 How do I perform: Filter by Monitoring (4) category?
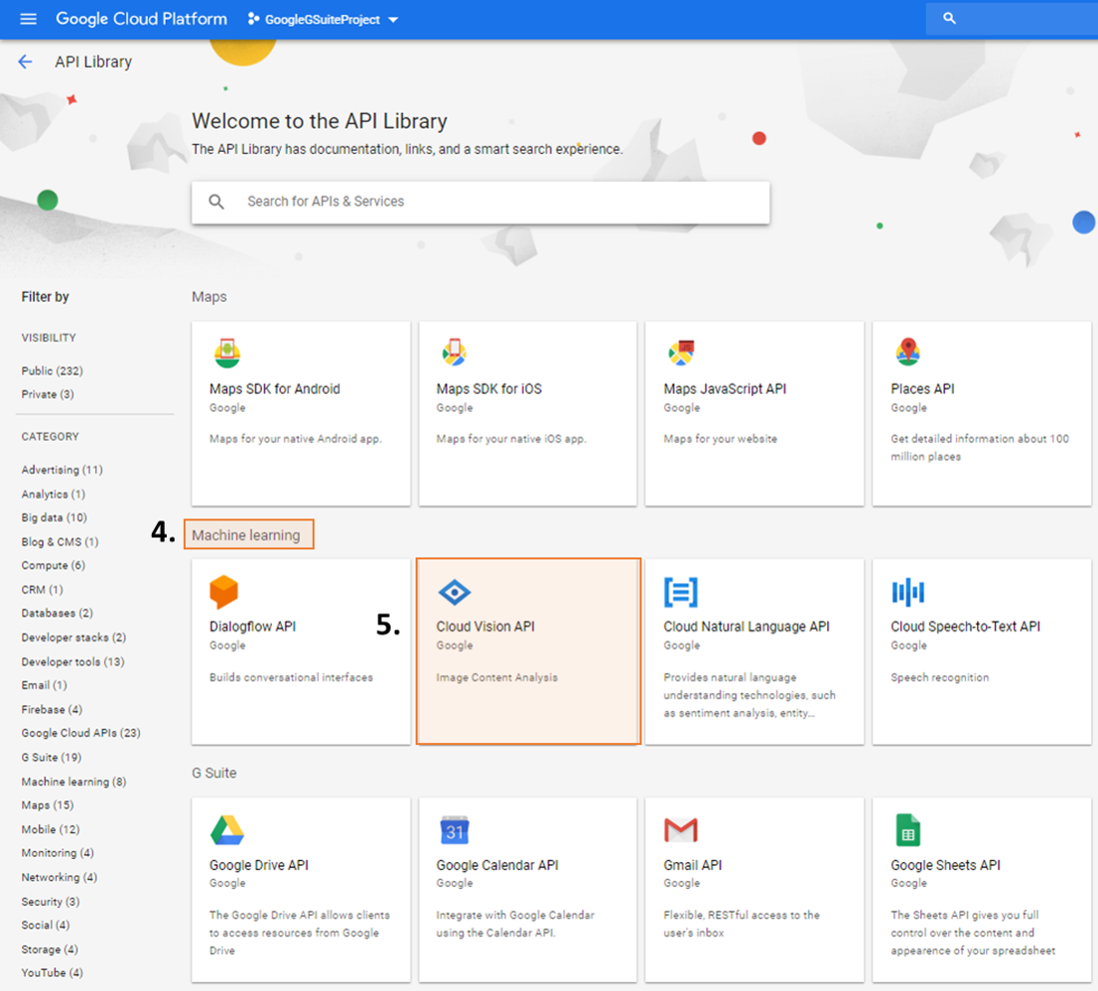point(57,853)
